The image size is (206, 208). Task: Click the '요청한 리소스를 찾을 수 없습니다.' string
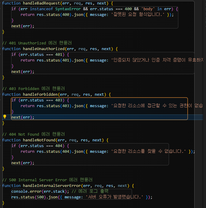[x=149, y=151]
